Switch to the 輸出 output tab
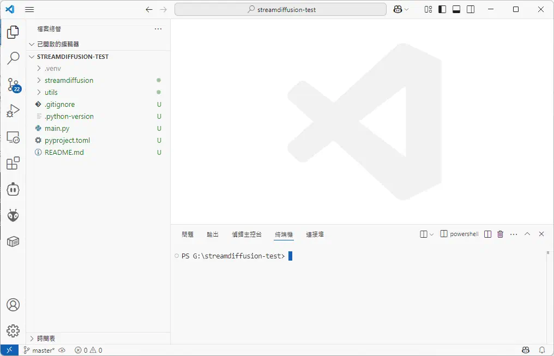Viewport: 554px width, 356px height. click(x=213, y=234)
